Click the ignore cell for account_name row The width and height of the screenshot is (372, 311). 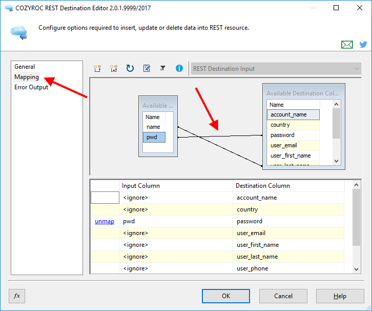point(176,198)
